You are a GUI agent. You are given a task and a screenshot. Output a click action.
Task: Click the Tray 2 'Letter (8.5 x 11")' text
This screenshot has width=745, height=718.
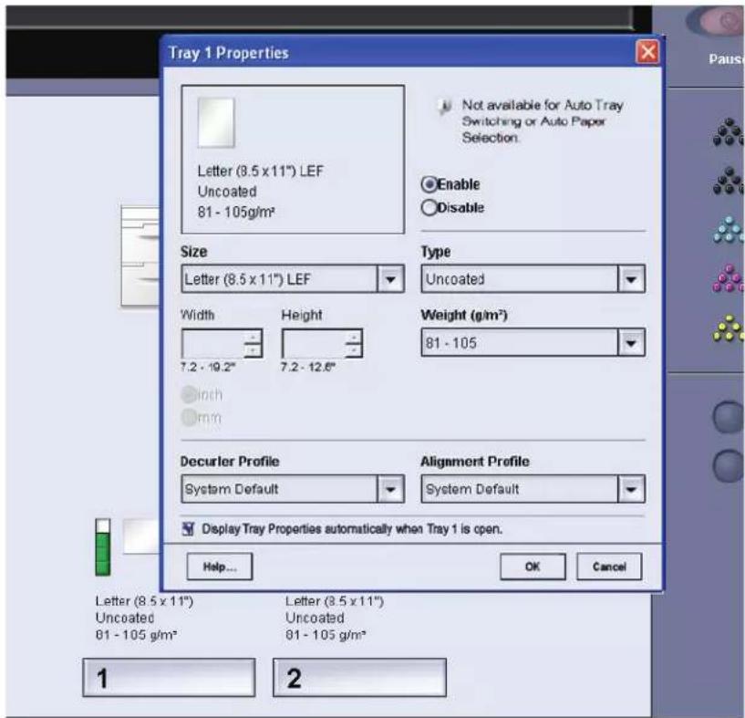click(335, 601)
